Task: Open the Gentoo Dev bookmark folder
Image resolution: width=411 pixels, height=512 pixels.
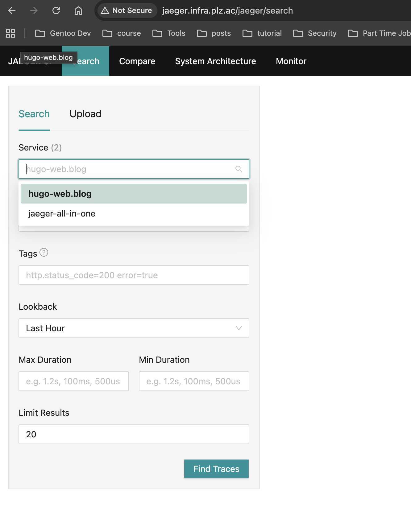Action: pyautogui.click(x=63, y=33)
